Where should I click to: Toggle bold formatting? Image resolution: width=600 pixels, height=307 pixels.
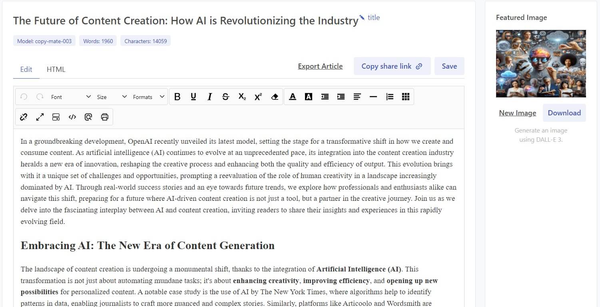[177, 97]
